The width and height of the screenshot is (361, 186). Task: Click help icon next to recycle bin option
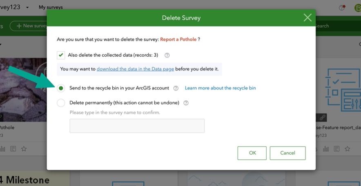pyautogui.click(x=176, y=88)
